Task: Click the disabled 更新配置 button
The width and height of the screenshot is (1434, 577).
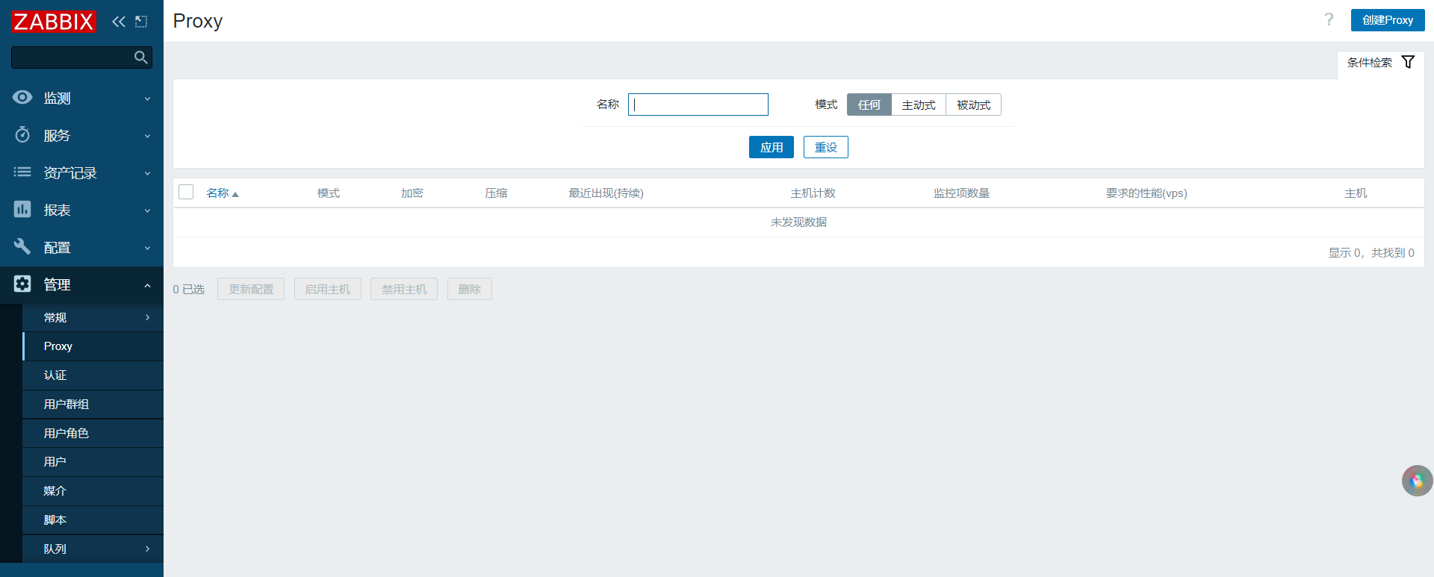Action: coord(251,289)
